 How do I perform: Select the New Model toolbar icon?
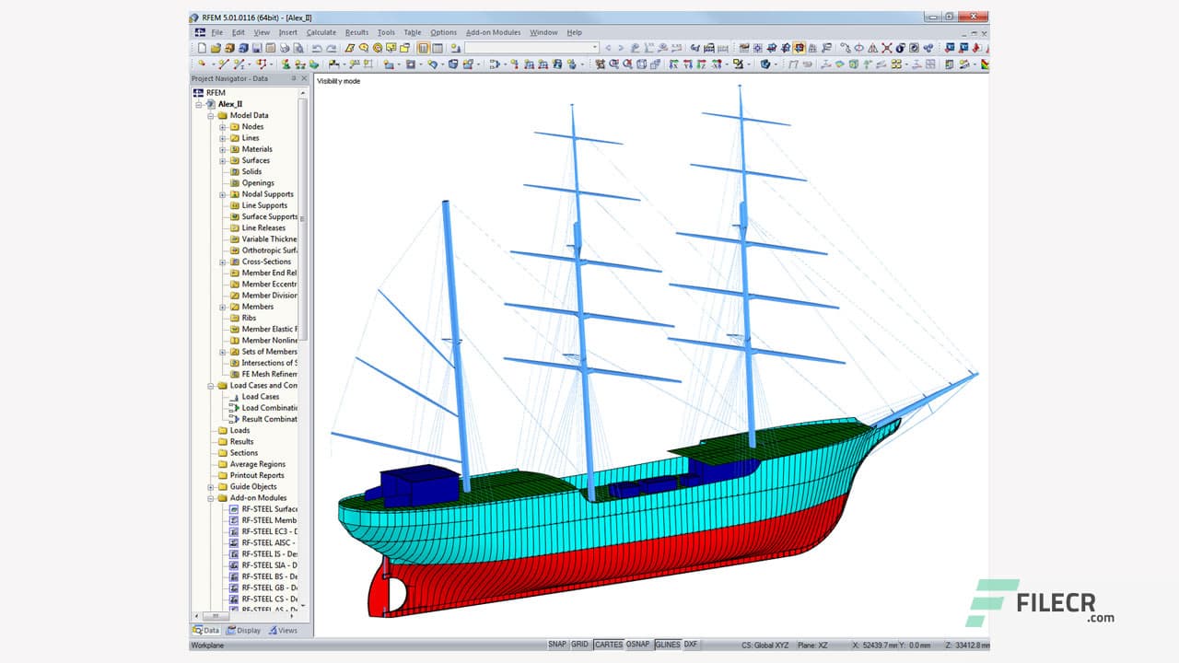[x=203, y=47]
